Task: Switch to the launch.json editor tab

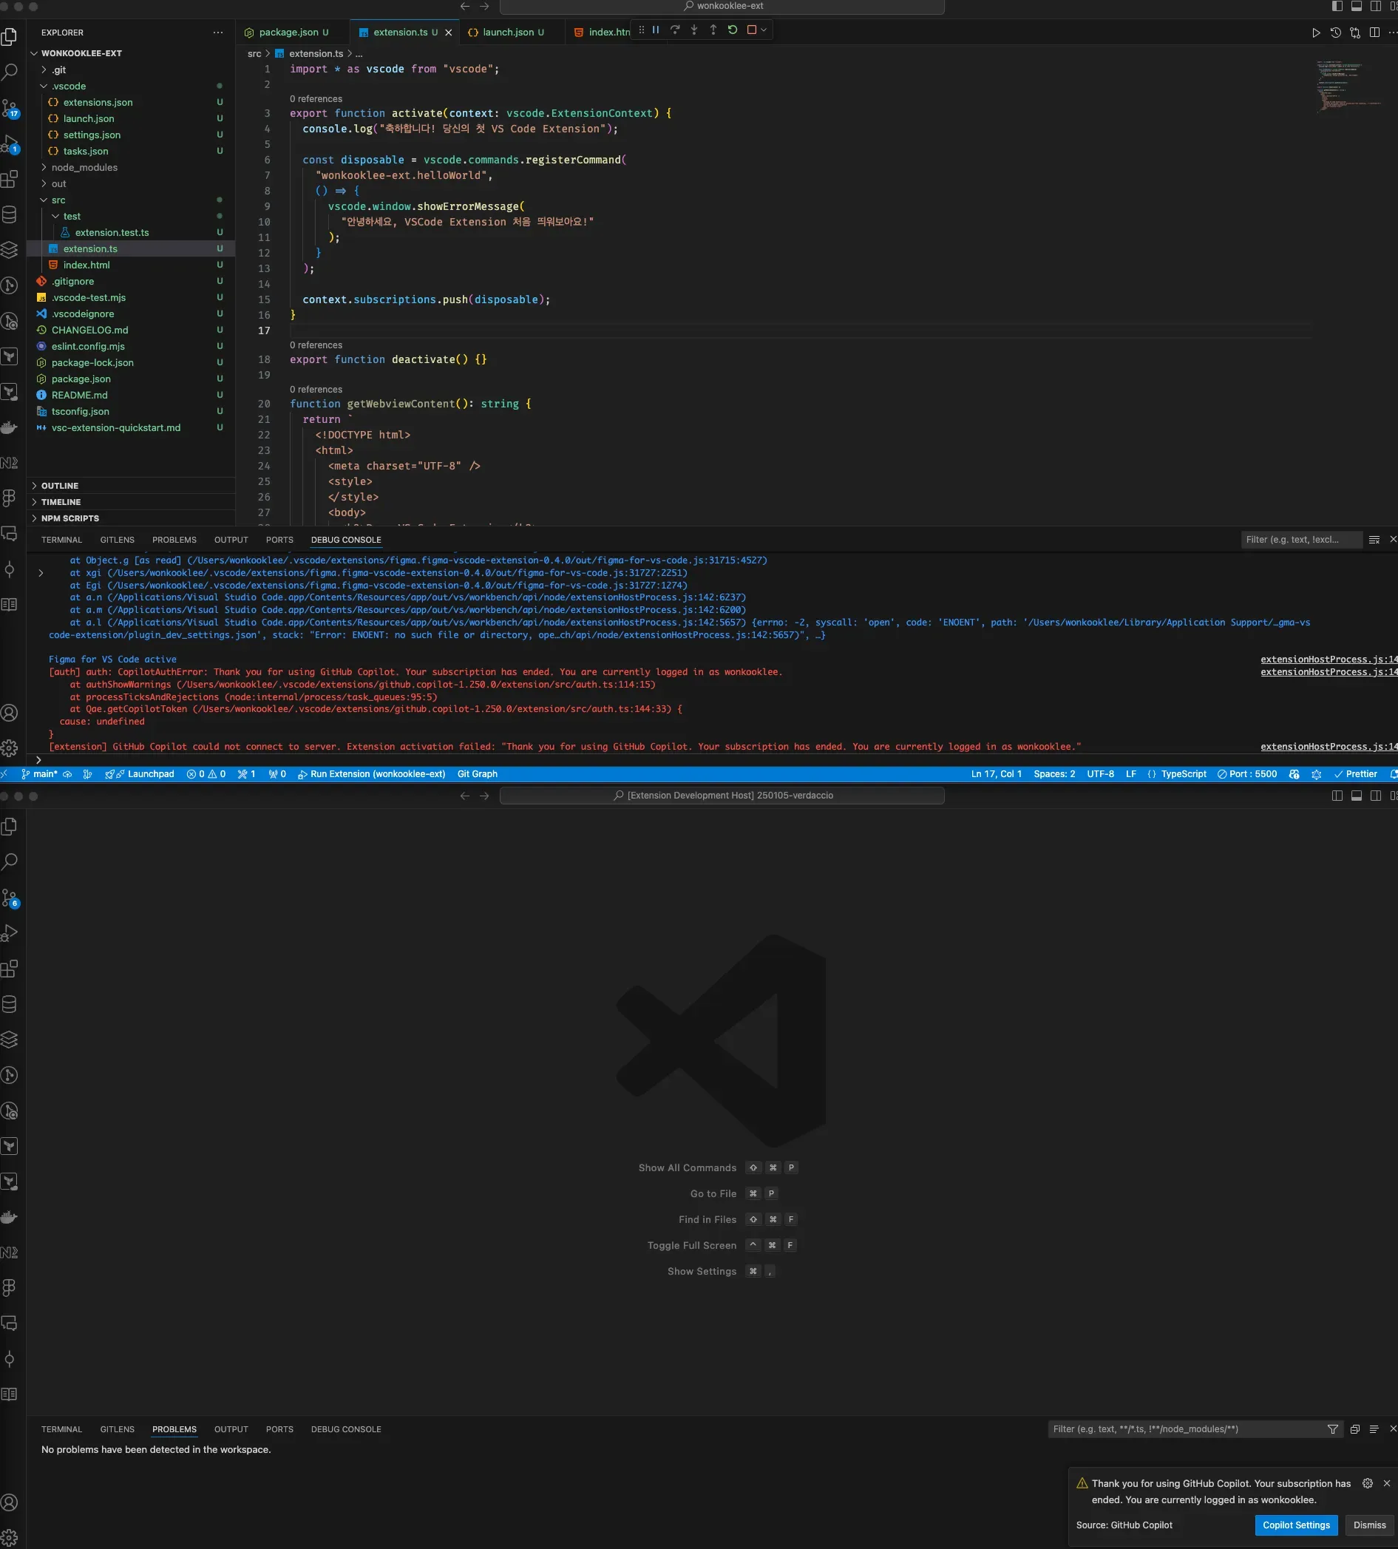Action: [x=512, y=33]
